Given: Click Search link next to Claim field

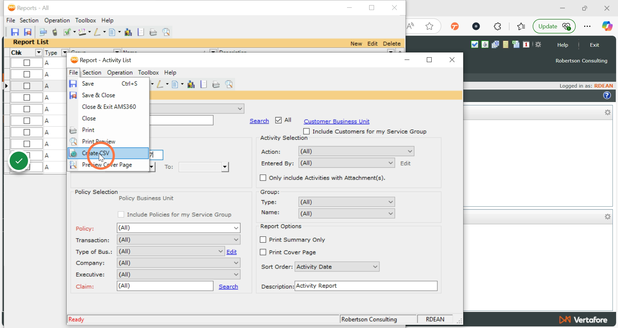Looking at the screenshot, I should tap(228, 286).
